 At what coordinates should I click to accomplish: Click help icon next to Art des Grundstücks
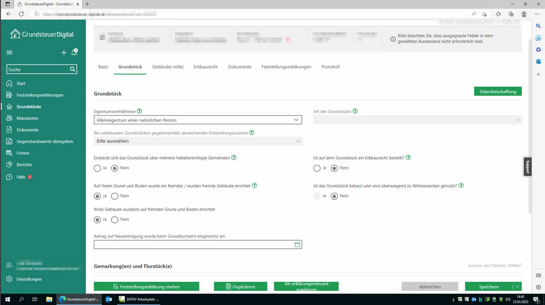point(355,111)
